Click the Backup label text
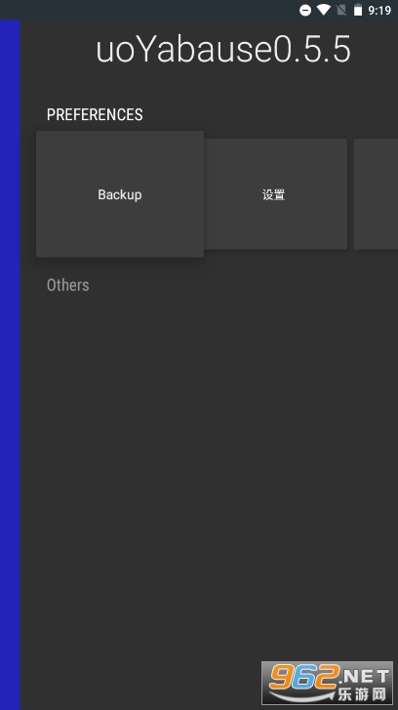 click(x=120, y=194)
